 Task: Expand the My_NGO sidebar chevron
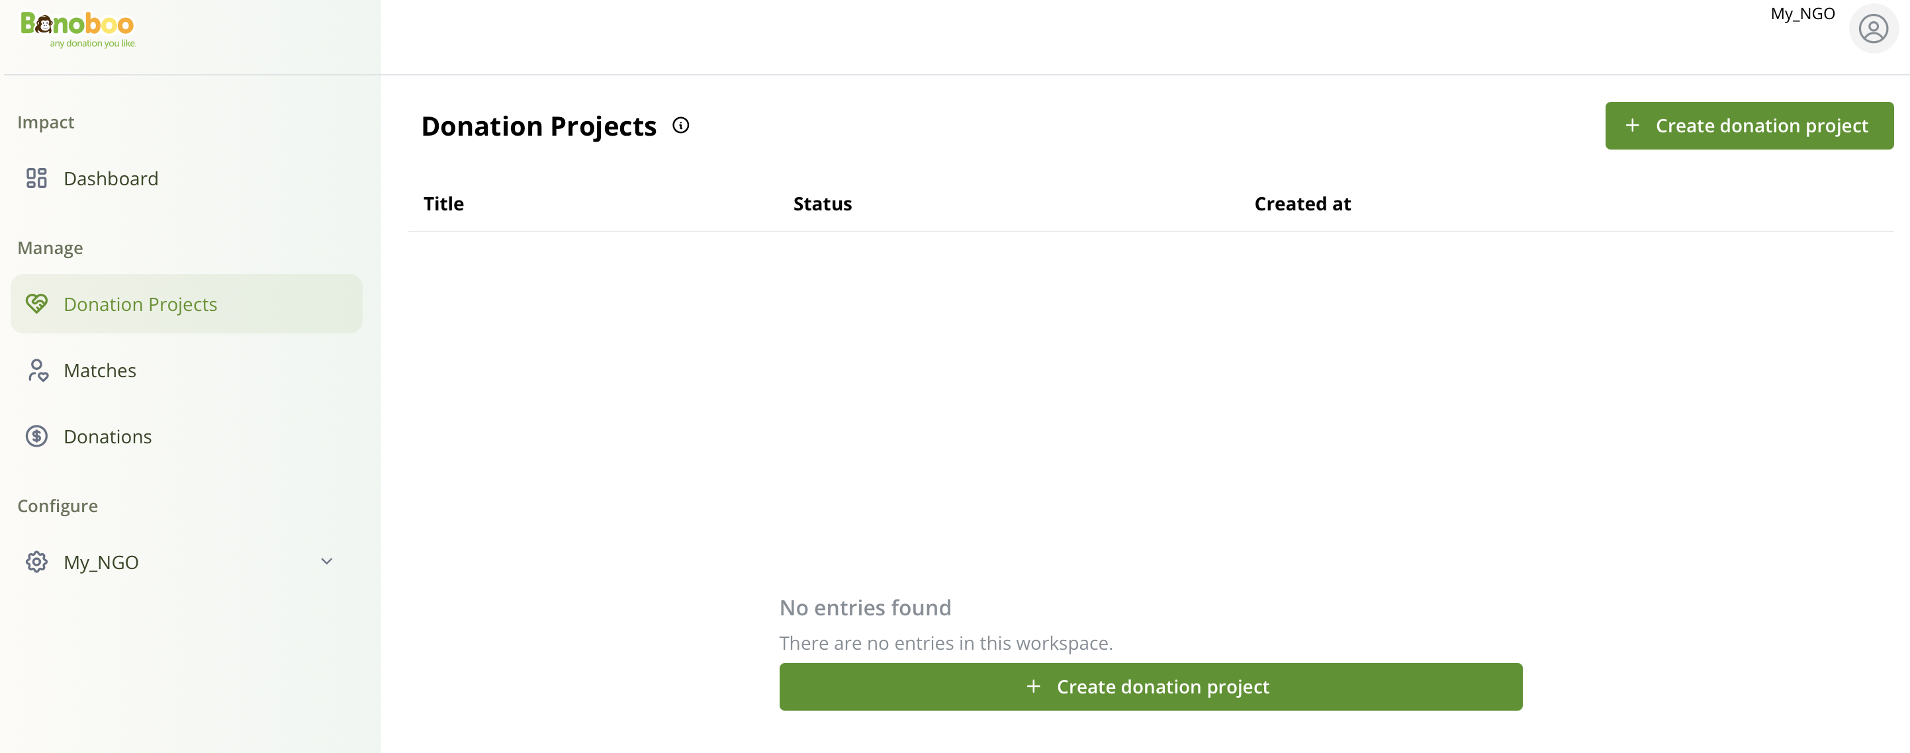coord(326,562)
